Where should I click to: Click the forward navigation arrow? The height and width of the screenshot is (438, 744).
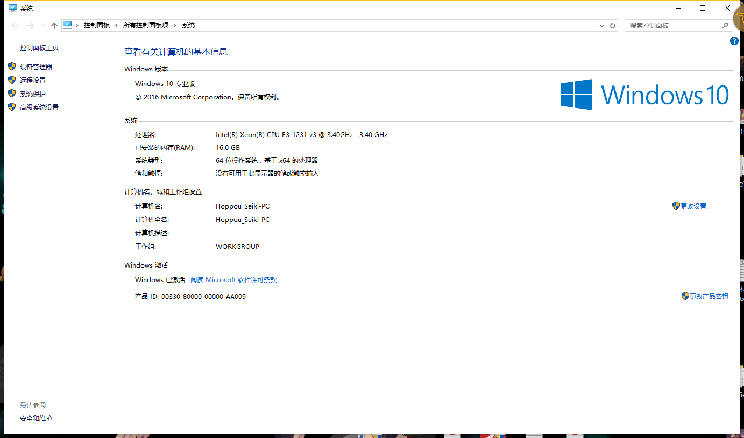coord(30,25)
